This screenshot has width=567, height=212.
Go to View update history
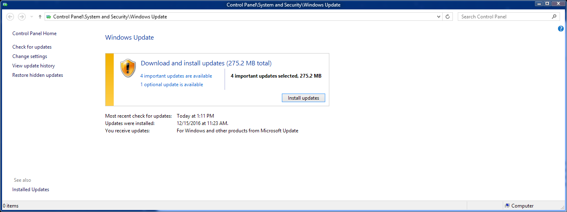click(34, 66)
